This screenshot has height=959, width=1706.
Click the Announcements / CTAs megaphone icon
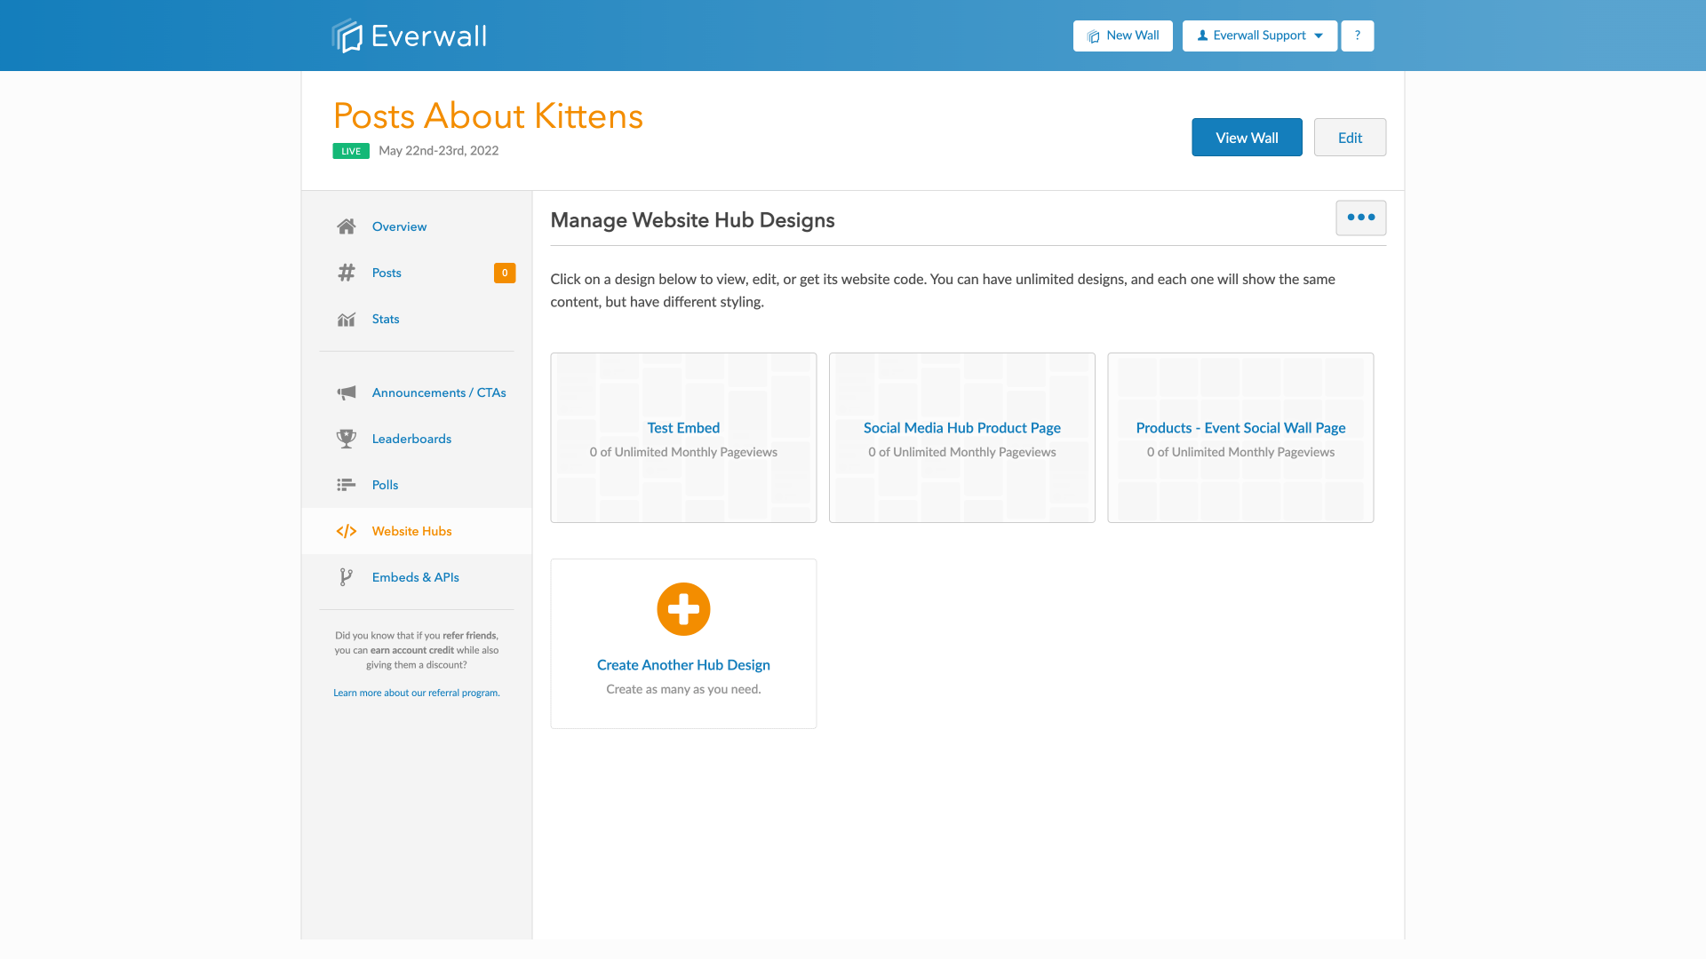click(x=345, y=391)
